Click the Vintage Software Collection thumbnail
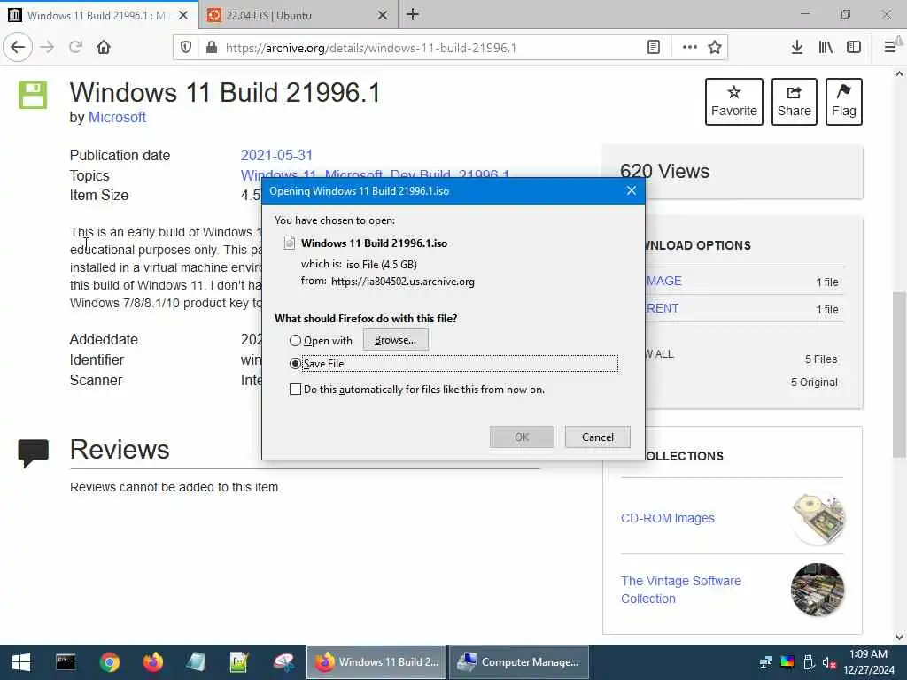Viewport: 907px width, 680px height. coord(818,590)
